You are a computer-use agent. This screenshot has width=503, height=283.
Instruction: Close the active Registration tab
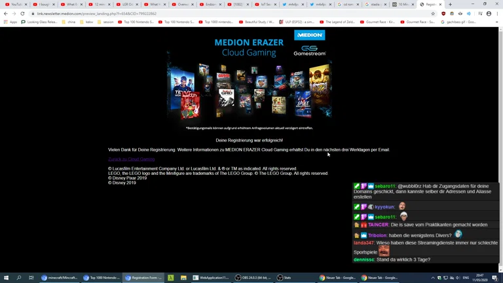point(440,5)
